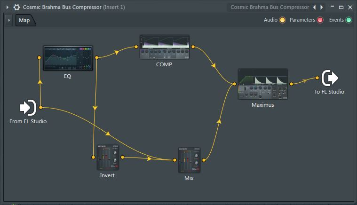Viewport: 357px width, 205px height.
Task: Click the Maximus input connector
Action: [235, 84]
